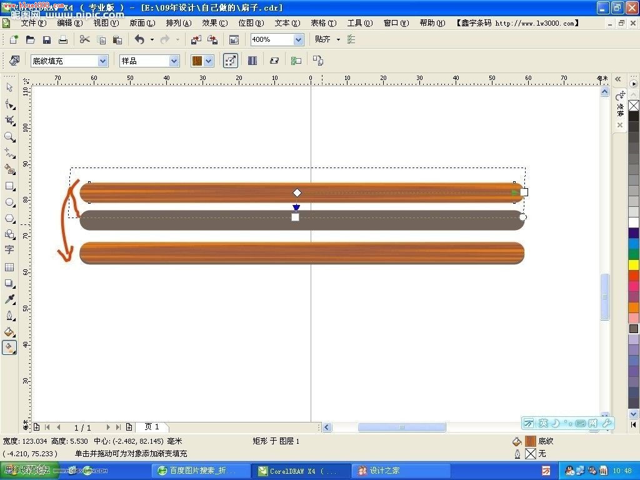Select the Eyedropper tool
640x480 pixels.
[x=9, y=299]
